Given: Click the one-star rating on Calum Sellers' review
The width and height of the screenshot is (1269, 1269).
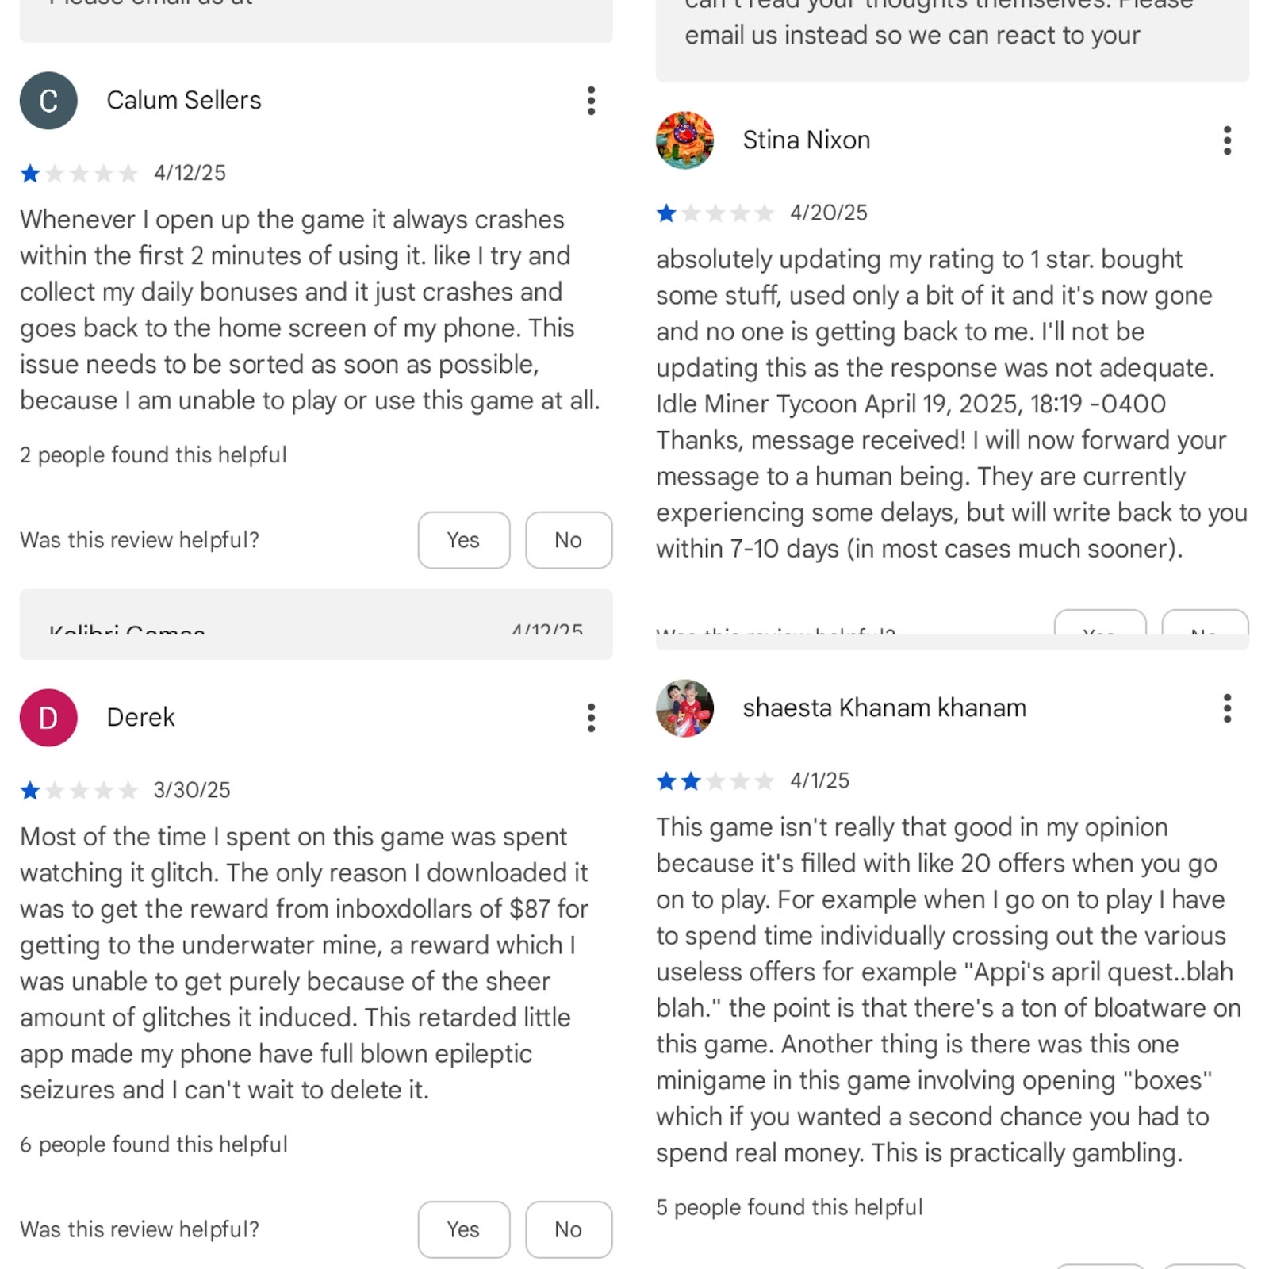Looking at the screenshot, I should click(x=79, y=173).
